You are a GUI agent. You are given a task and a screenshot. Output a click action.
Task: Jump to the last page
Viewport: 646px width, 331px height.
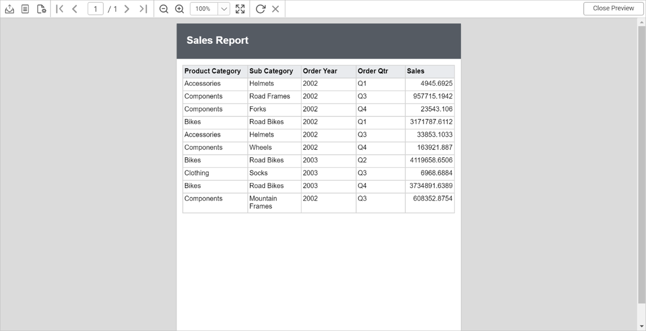[143, 9]
